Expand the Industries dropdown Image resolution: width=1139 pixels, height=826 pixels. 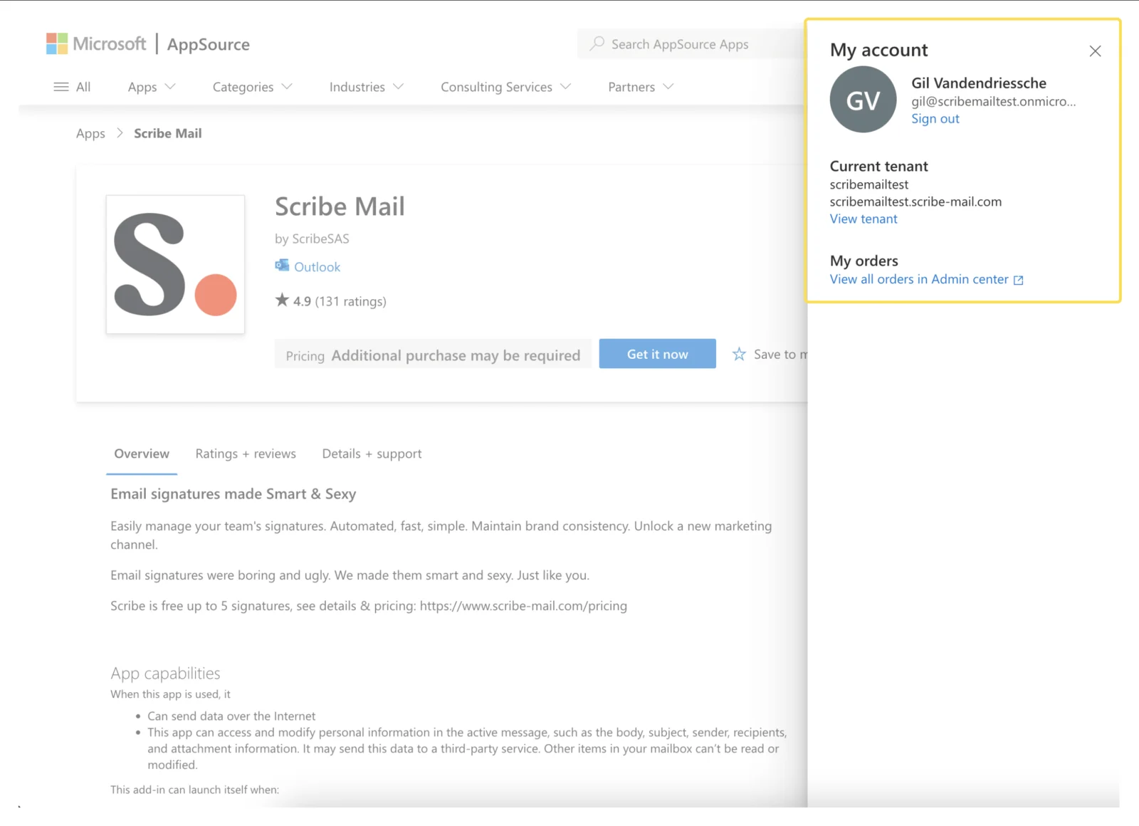point(366,87)
